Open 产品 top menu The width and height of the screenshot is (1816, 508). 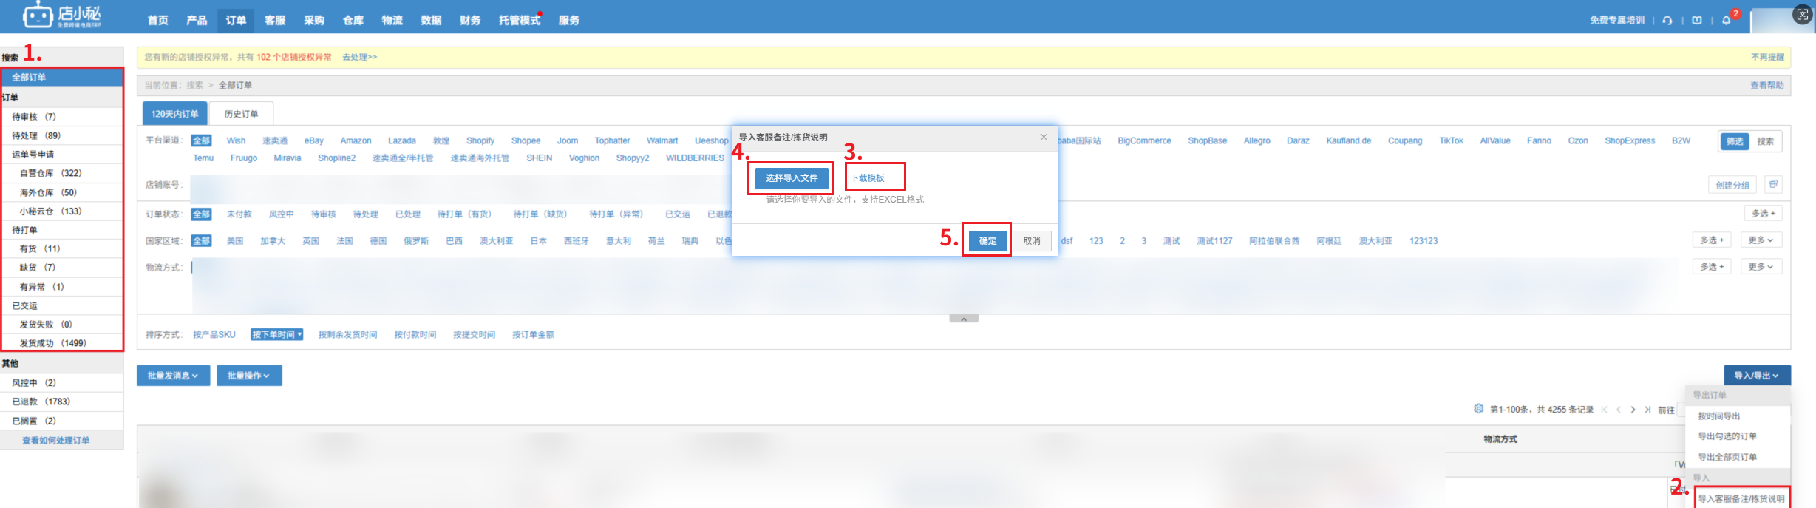[197, 21]
